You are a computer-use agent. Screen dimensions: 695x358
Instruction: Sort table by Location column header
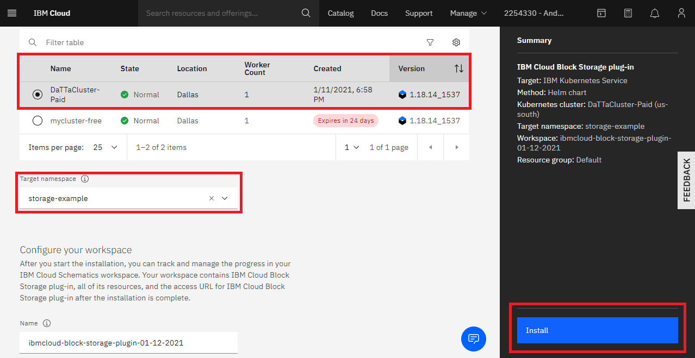coord(192,69)
